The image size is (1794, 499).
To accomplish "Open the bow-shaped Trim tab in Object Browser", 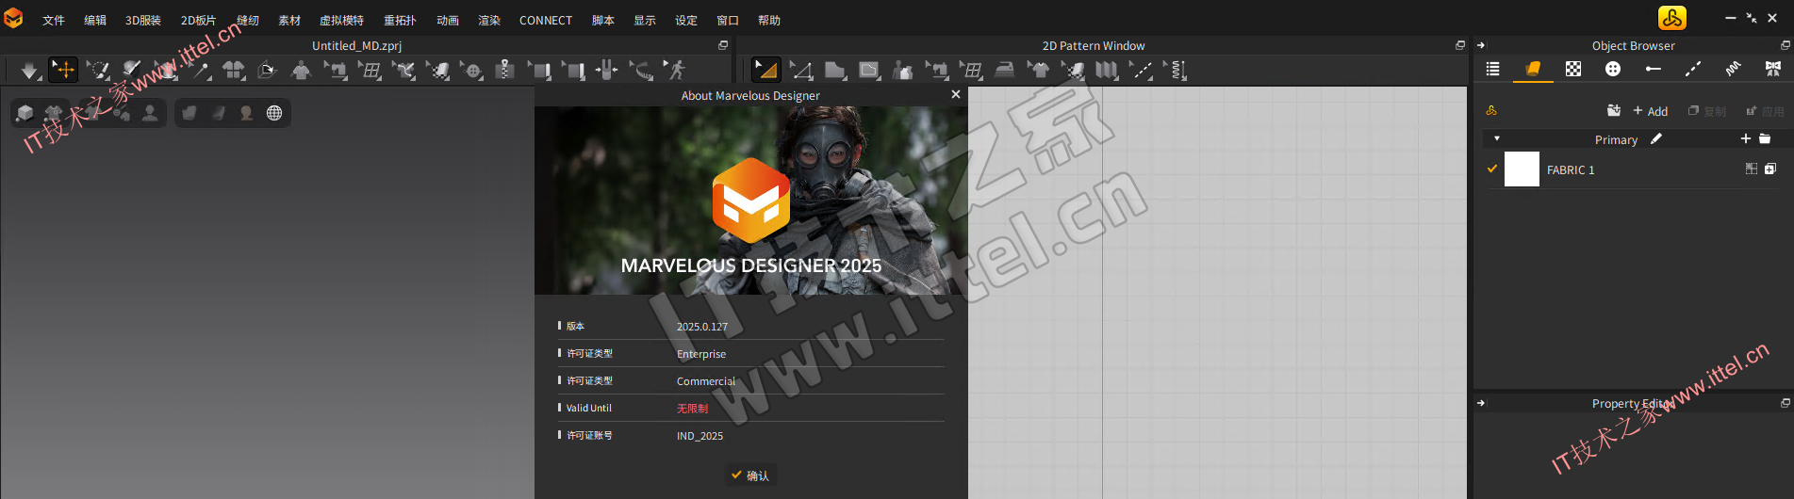I will click(1773, 69).
